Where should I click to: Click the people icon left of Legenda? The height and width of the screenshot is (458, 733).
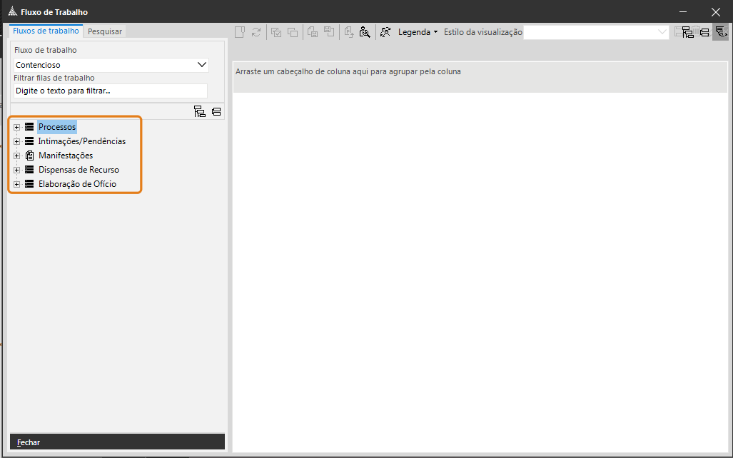385,32
